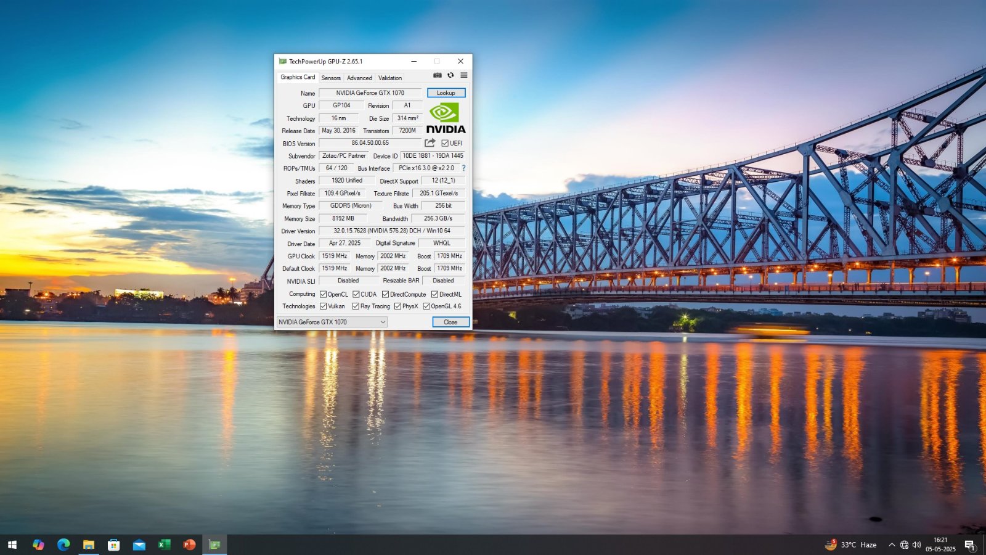986x555 pixels.
Task: Open Microsoft Edge from the taskbar
Action: click(x=63, y=545)
